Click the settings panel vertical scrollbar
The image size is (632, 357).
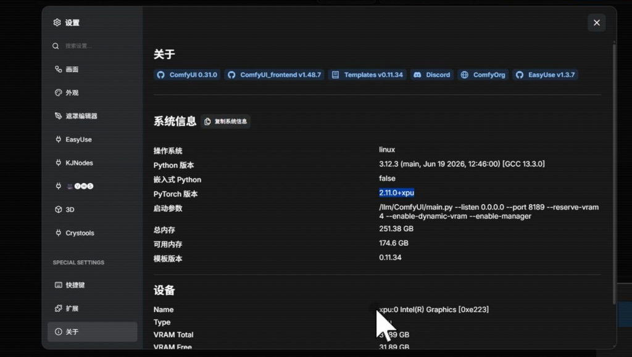tap(614, 173)
